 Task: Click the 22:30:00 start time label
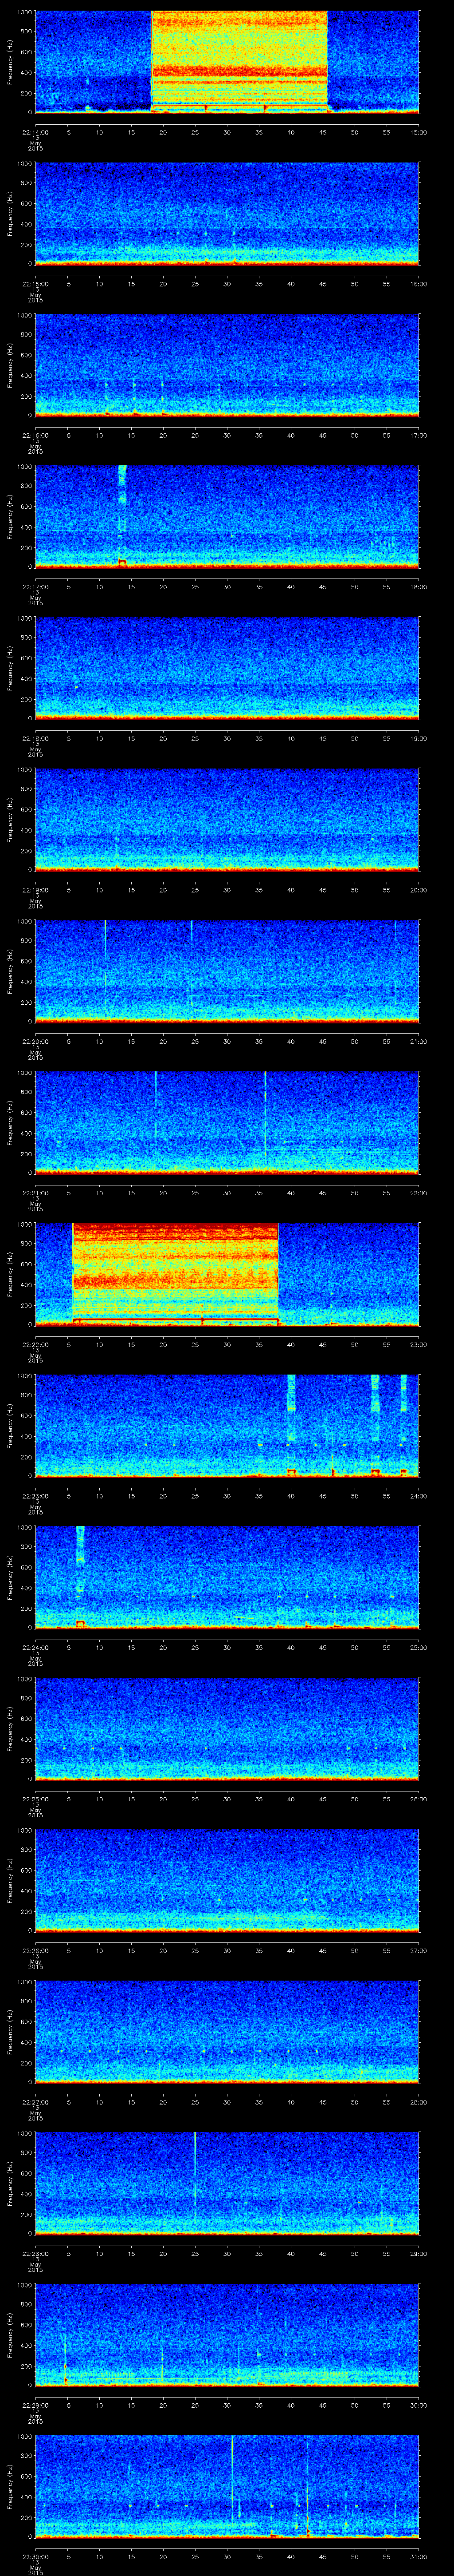[x=35, y=2556]
